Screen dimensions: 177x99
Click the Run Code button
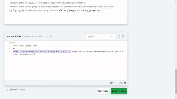tap(103, 91)
